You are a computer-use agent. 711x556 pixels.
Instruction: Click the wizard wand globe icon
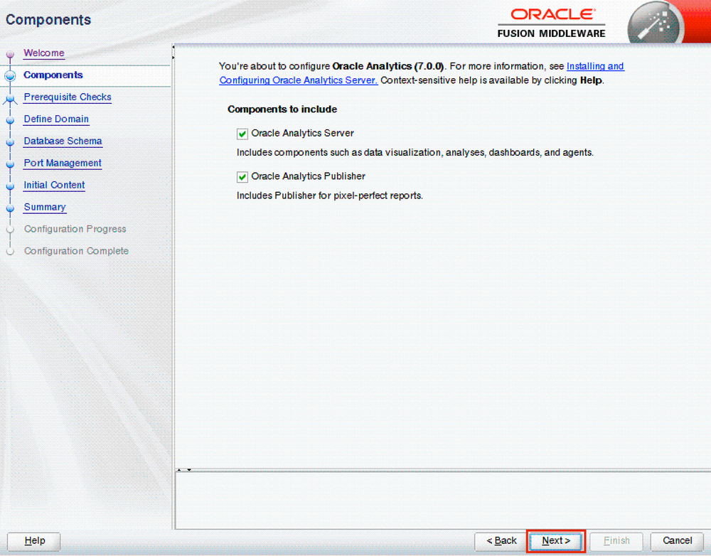click(655, 23)
